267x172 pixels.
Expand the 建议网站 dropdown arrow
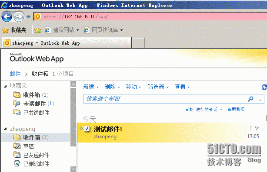pyautogui.click(x=78, y=30)
